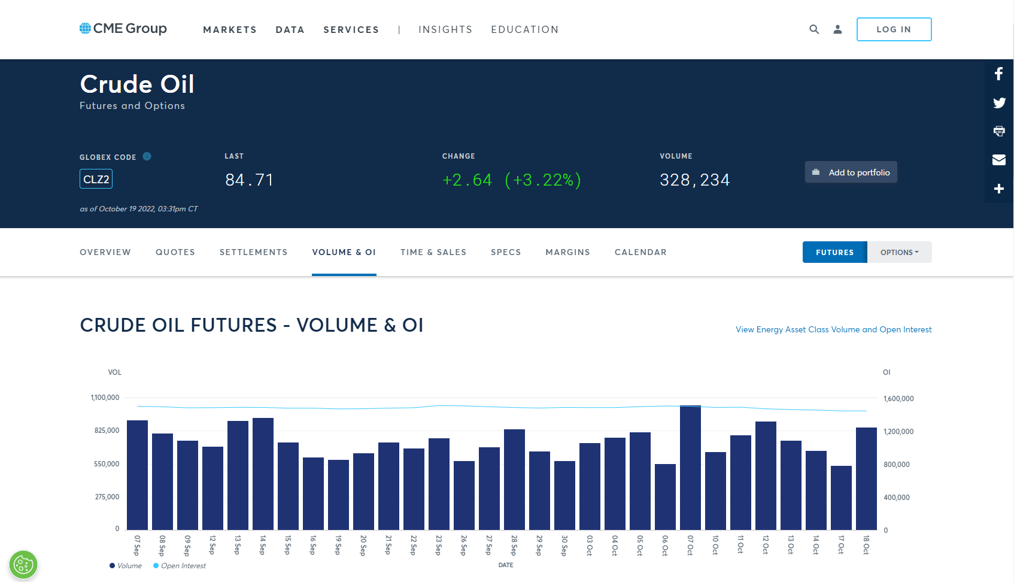Expand more sharing options plus icon
Viewport: 1014px width, 582px height.
[x=999, y=189]
